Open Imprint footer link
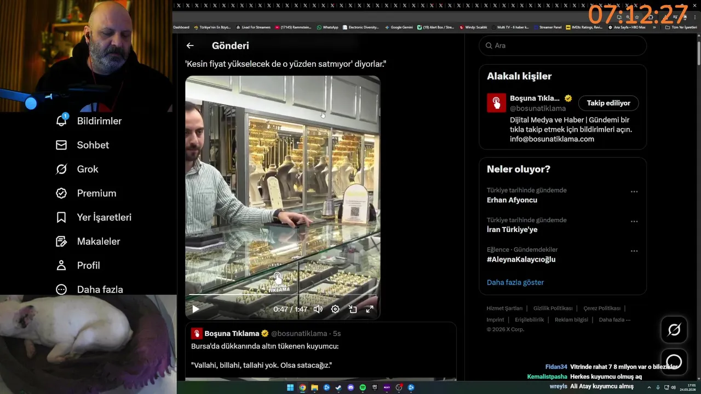Image resolution: width=701 pixels, height=394 pixels. (x=495, y=320)
